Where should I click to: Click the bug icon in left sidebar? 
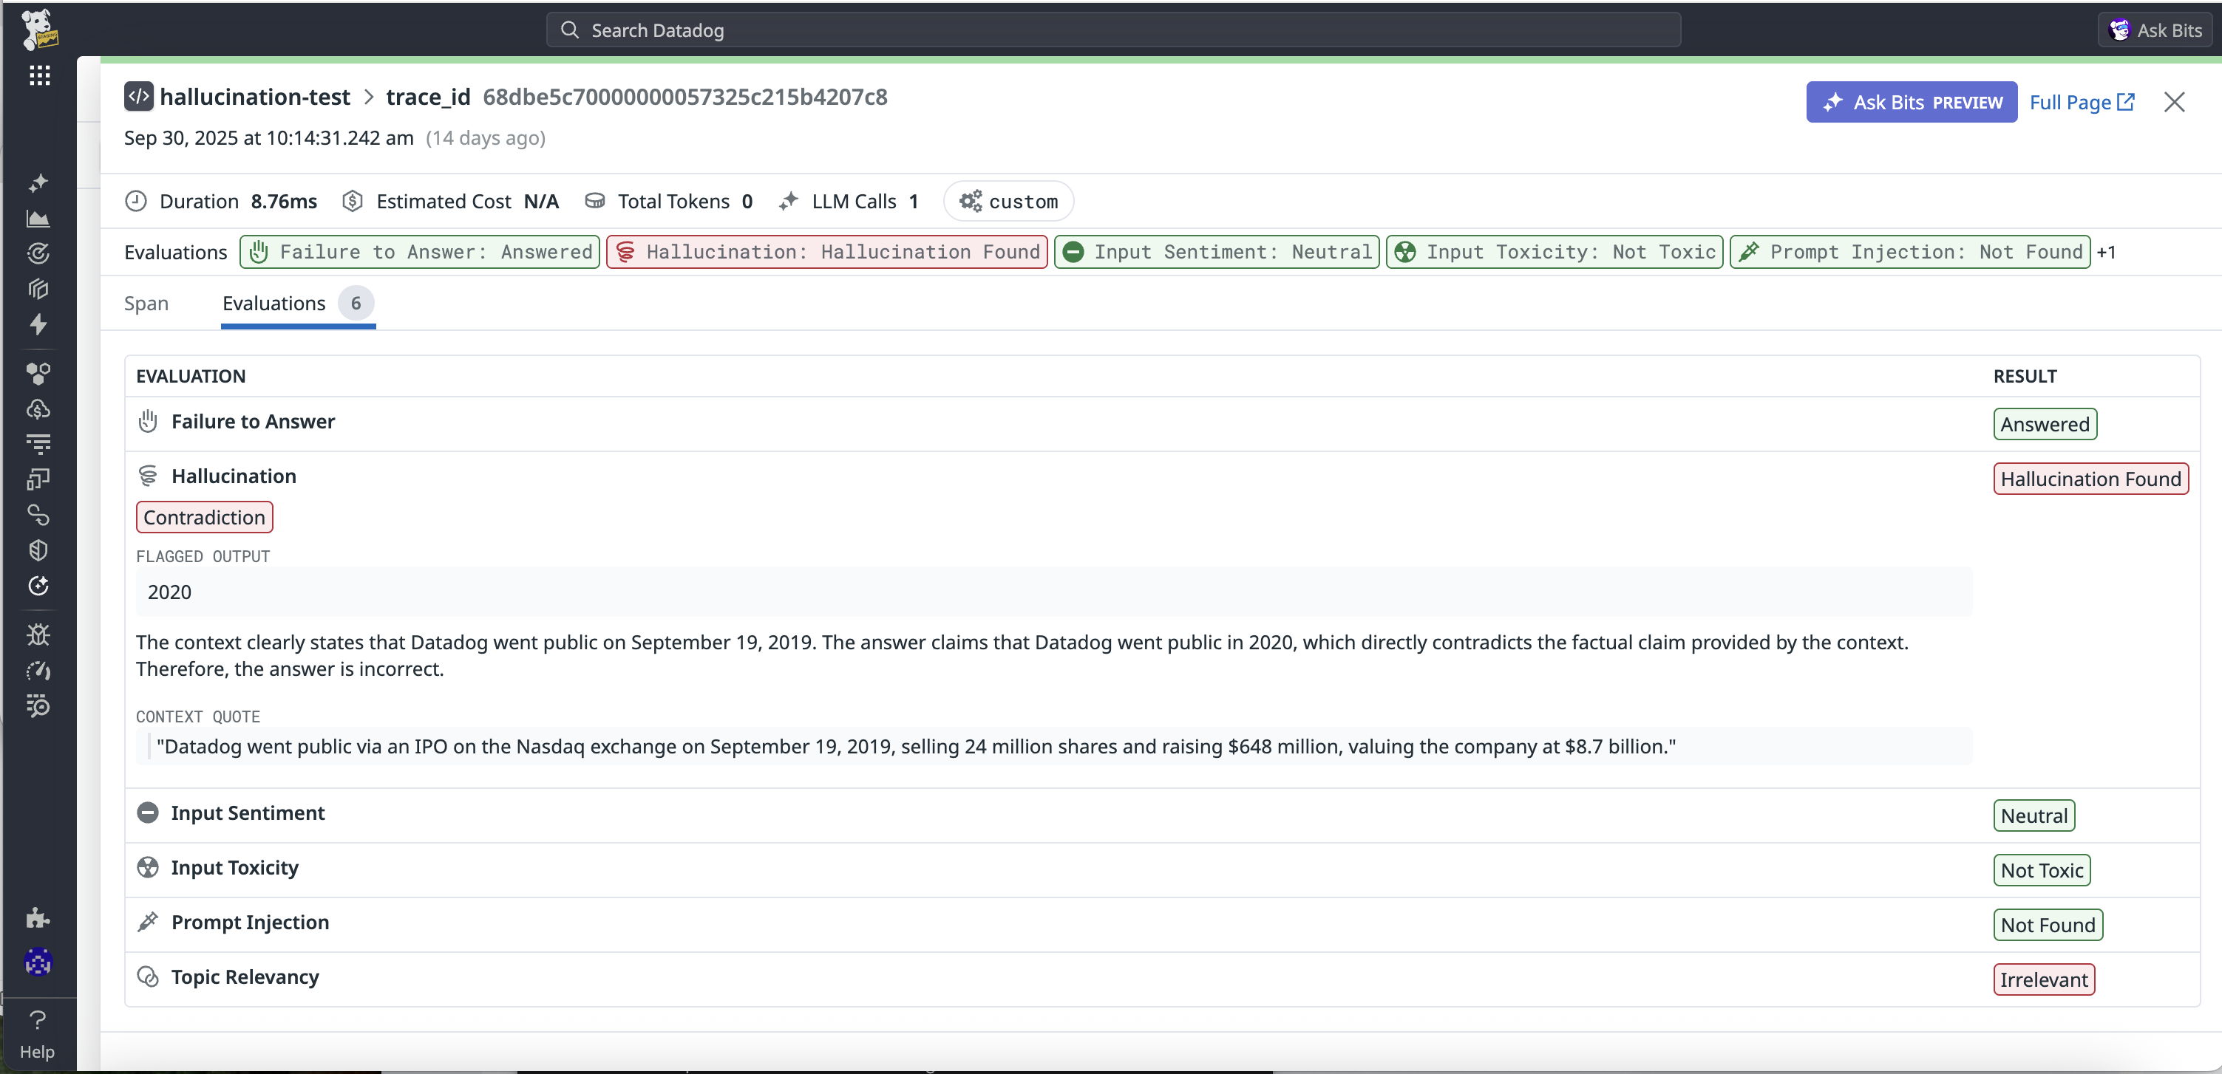point(38,635)
